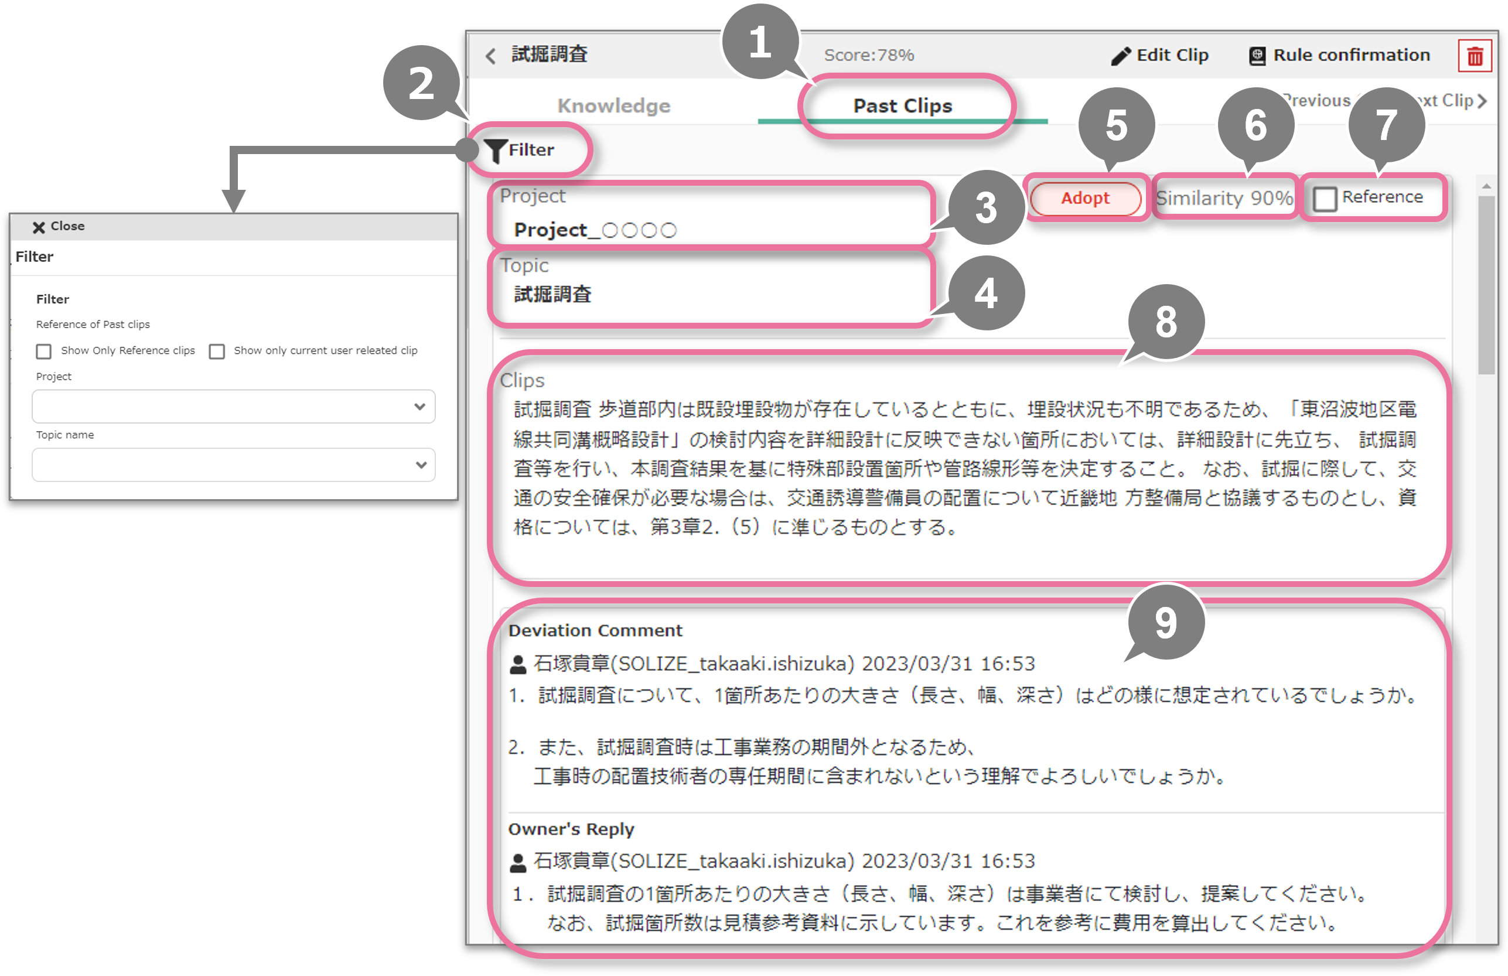Close the Filter panel with X
Viewport: 1508px width, 976px height.
[x=39, y=227]
